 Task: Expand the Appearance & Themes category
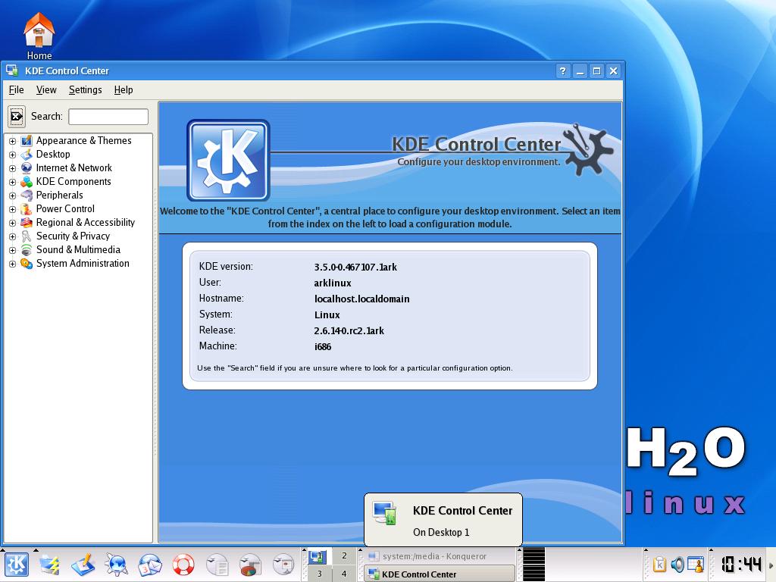[12, 141]
